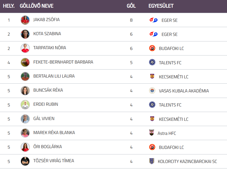Viewport: 227px width, 170px height.
Task: Click the Gól column header
Action: pos(131,6)
